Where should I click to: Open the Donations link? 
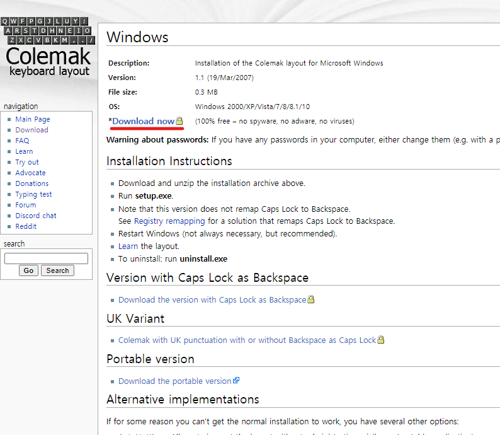tap(32, 183)
